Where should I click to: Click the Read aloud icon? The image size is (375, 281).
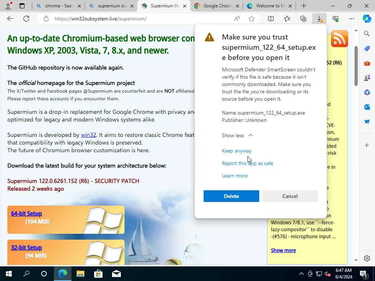point(237,19)
